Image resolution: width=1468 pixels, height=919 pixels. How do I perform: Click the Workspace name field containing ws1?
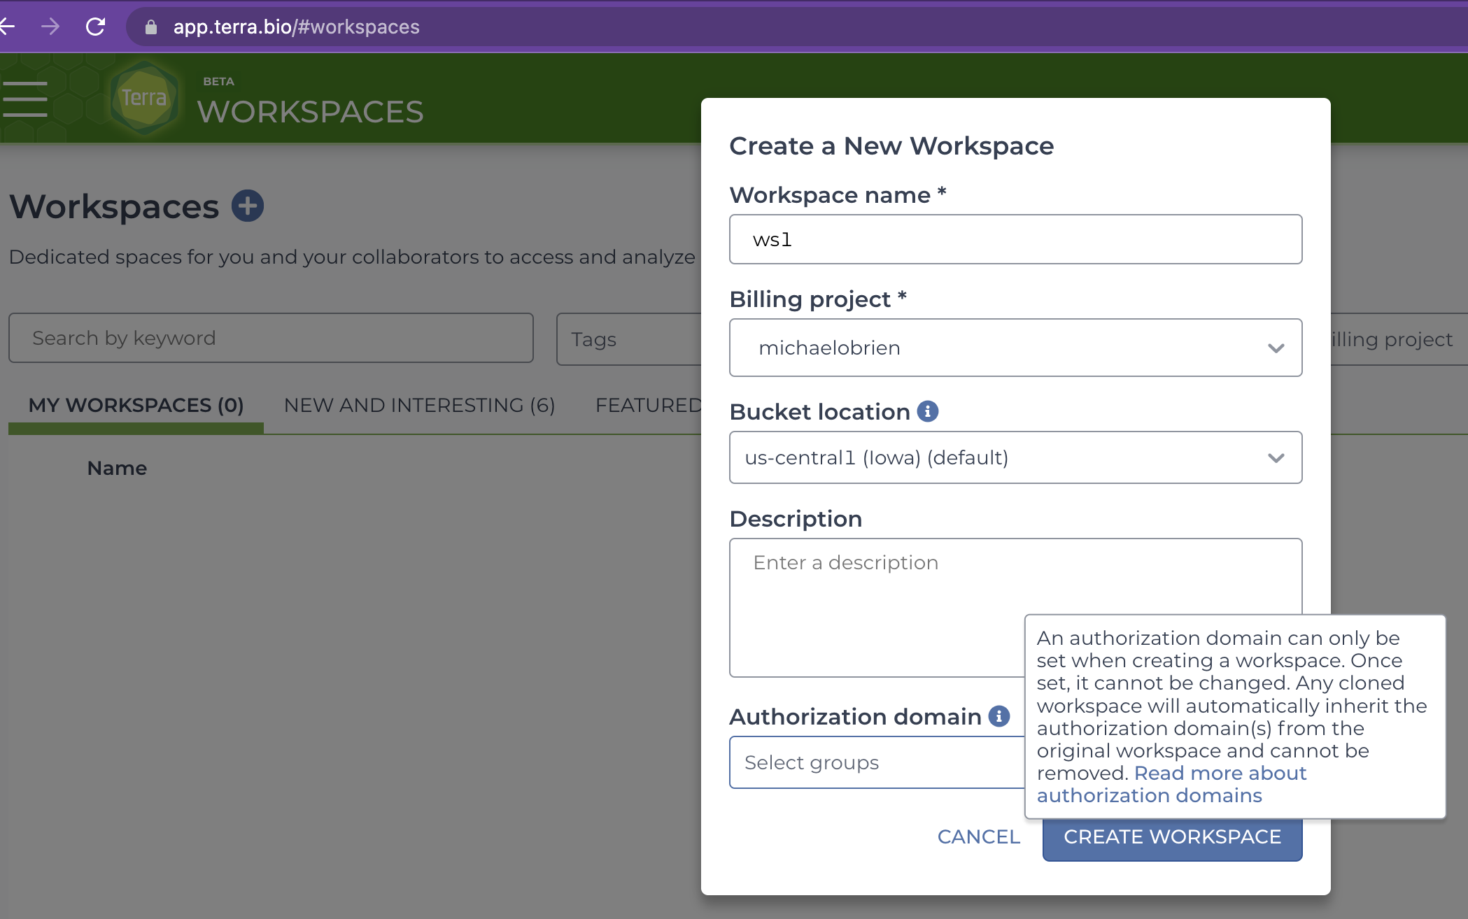tap(1015, 238)
